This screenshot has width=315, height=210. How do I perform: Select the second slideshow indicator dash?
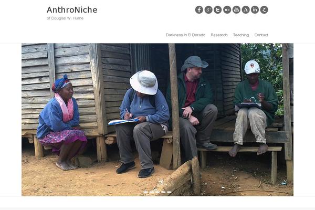tap(152, 192)
